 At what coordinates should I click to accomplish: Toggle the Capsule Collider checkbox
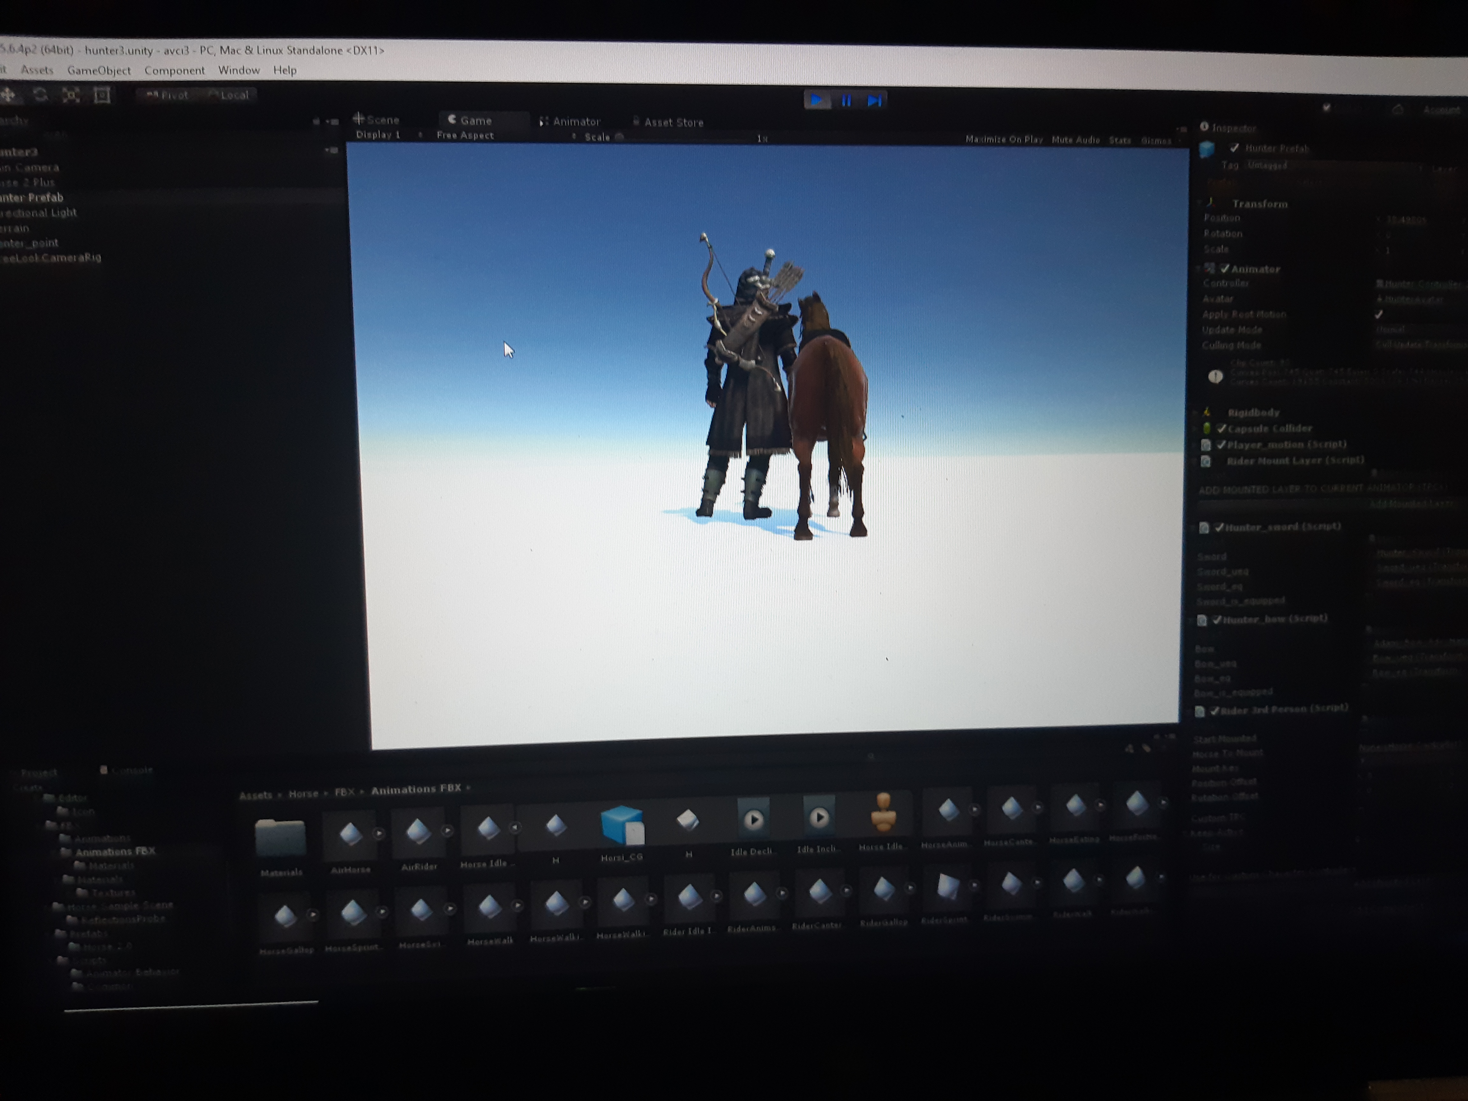1221,428
